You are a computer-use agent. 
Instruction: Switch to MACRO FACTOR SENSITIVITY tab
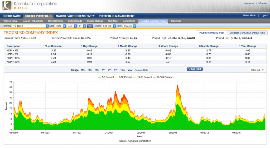[75, 16]
